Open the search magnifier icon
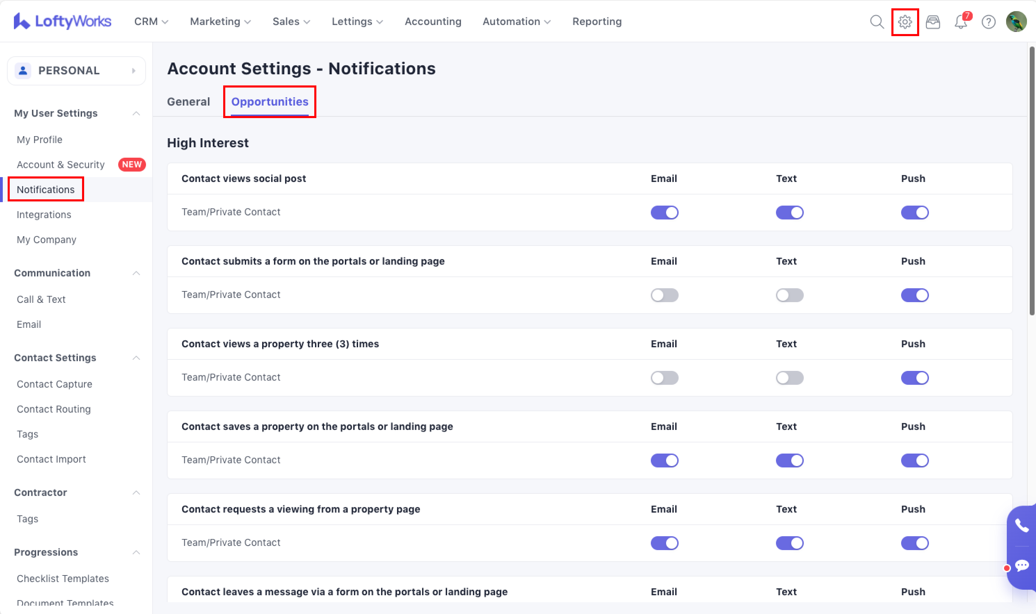 coord(876,22)
